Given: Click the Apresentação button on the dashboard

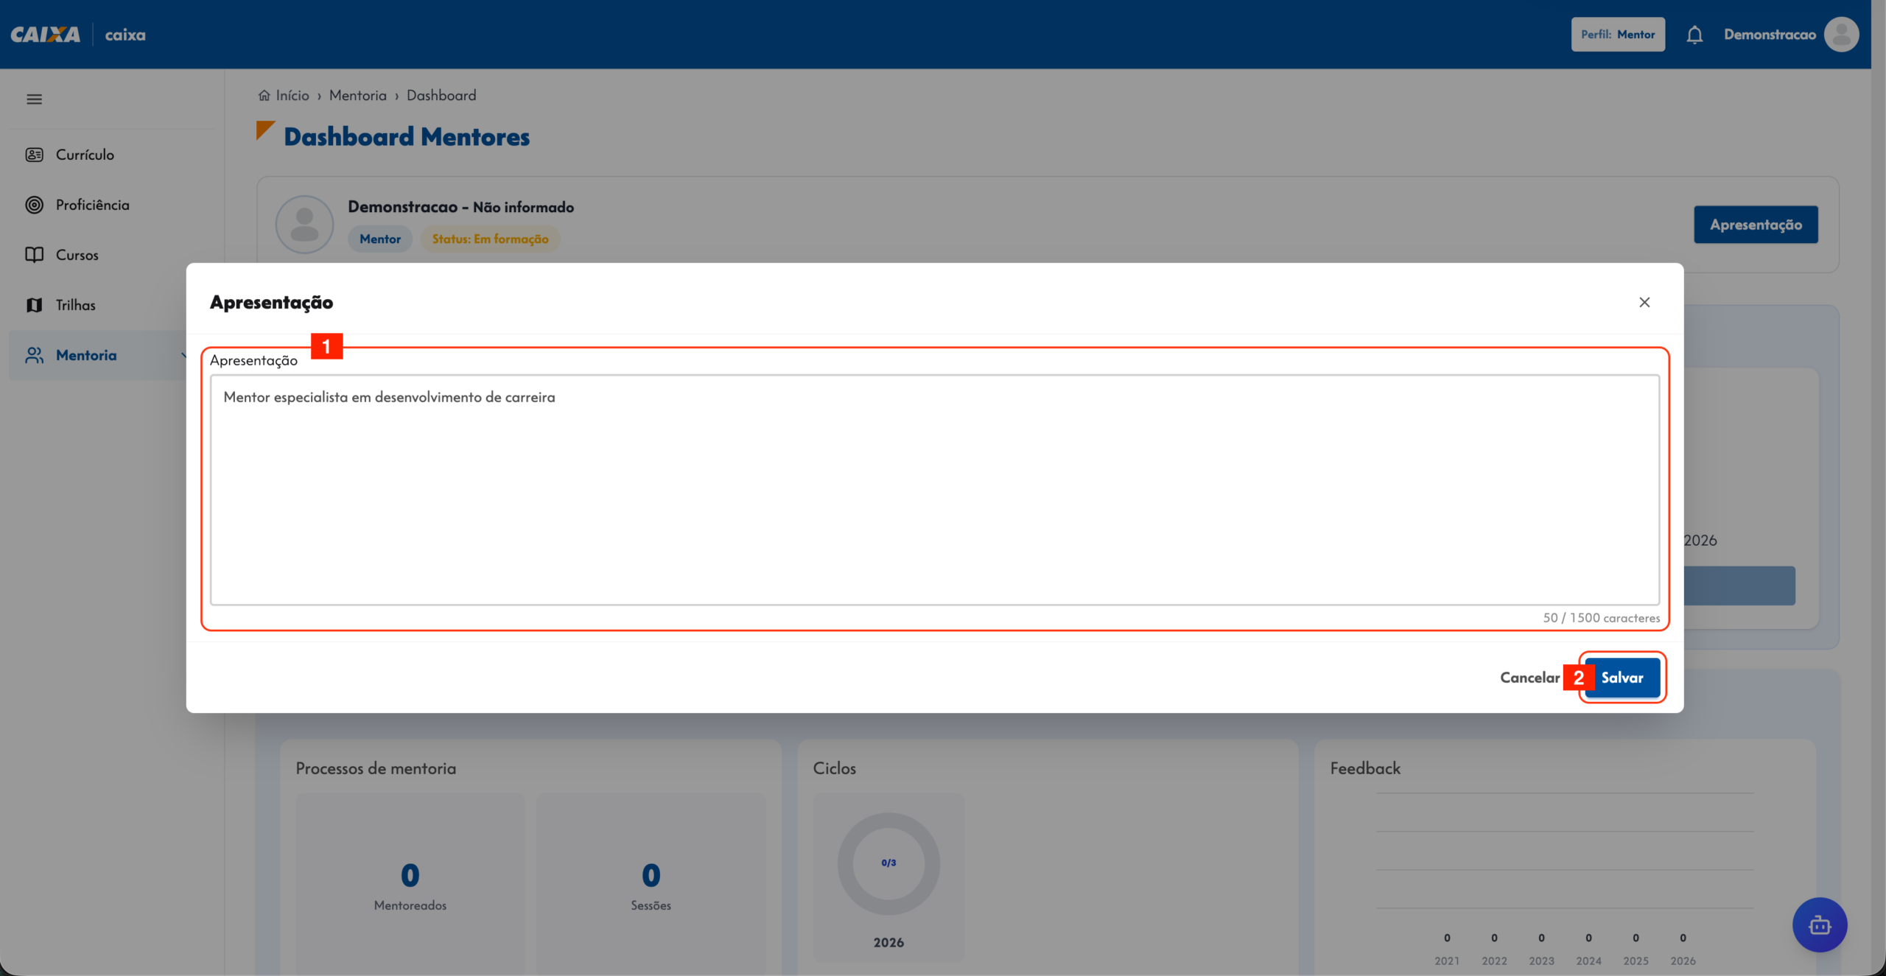Looking at the screenshot, I should (1756, 225).
